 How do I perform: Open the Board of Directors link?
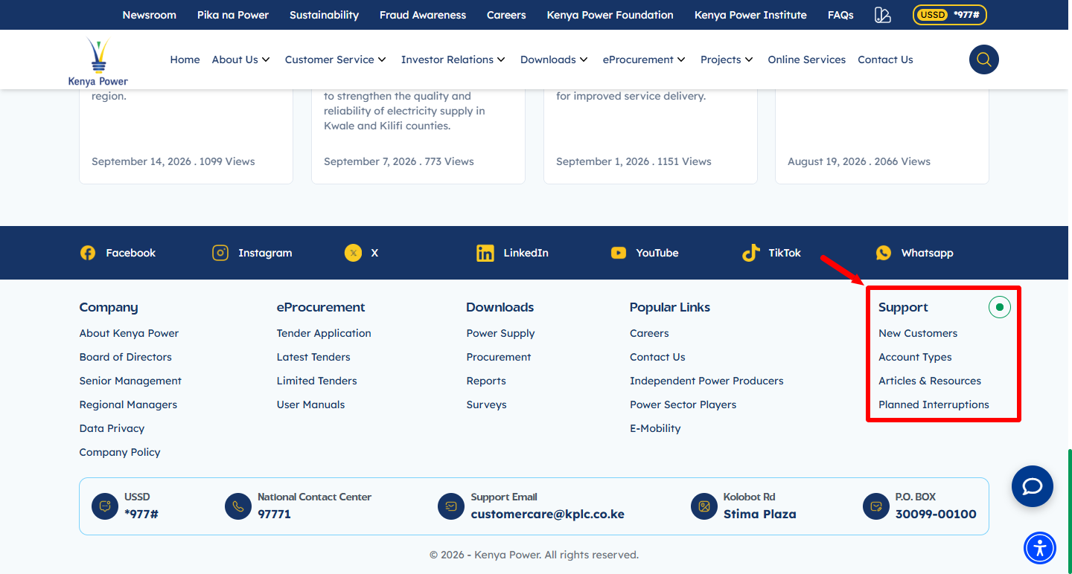(126, 357)
